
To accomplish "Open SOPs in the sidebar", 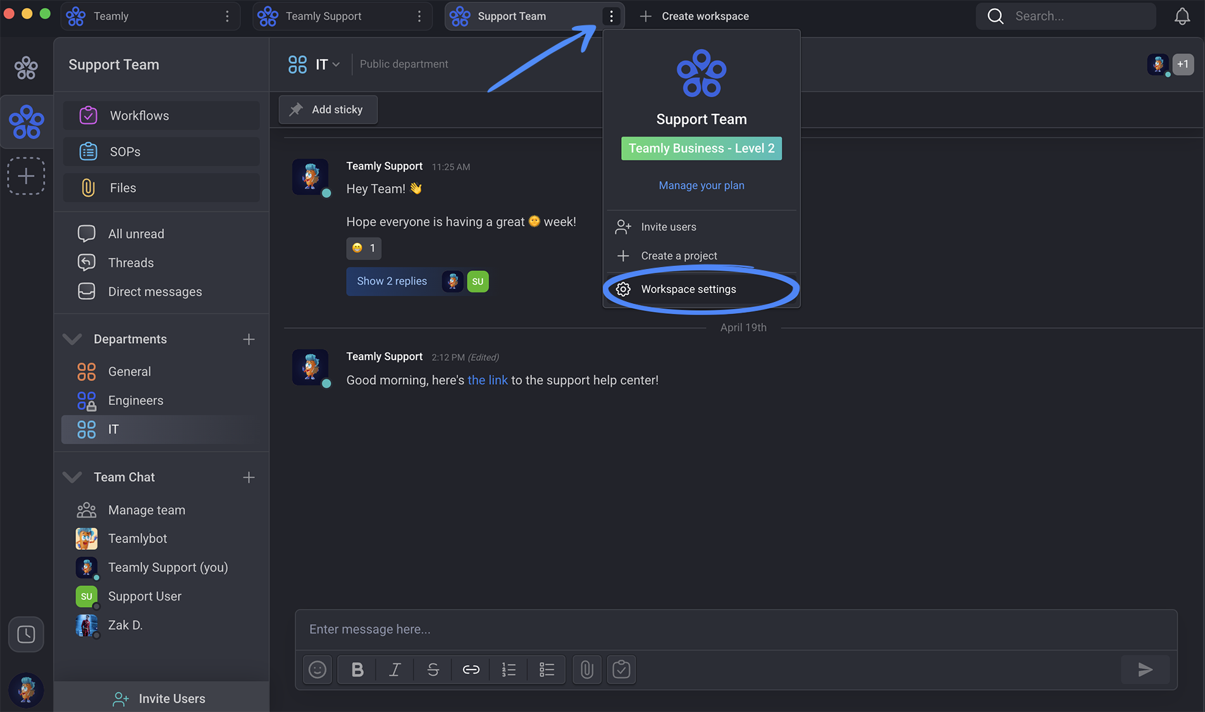I will click(x=161, y=152).
